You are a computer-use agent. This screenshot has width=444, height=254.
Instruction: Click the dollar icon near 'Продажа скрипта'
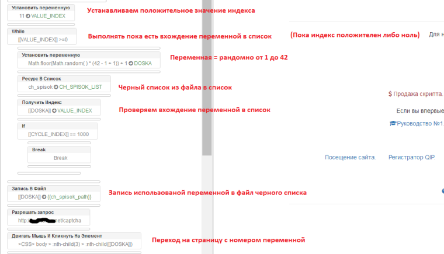click(x=390, y=94)
